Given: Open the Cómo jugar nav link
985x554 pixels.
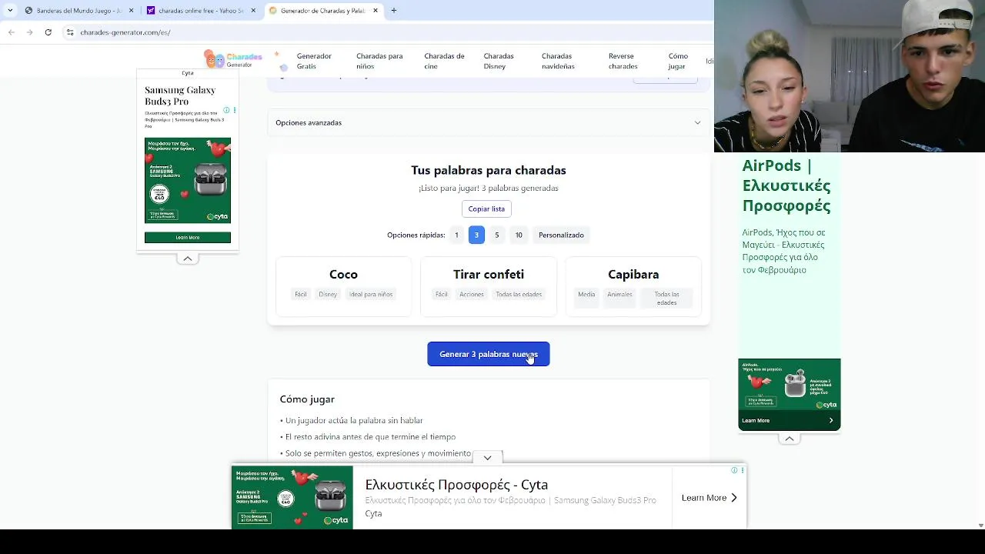Looking at the screenshot, I should (x=678, y=61).
